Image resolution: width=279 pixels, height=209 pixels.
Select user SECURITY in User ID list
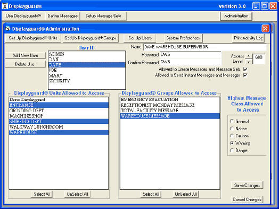pyautogui.click(x=87, y=81)
